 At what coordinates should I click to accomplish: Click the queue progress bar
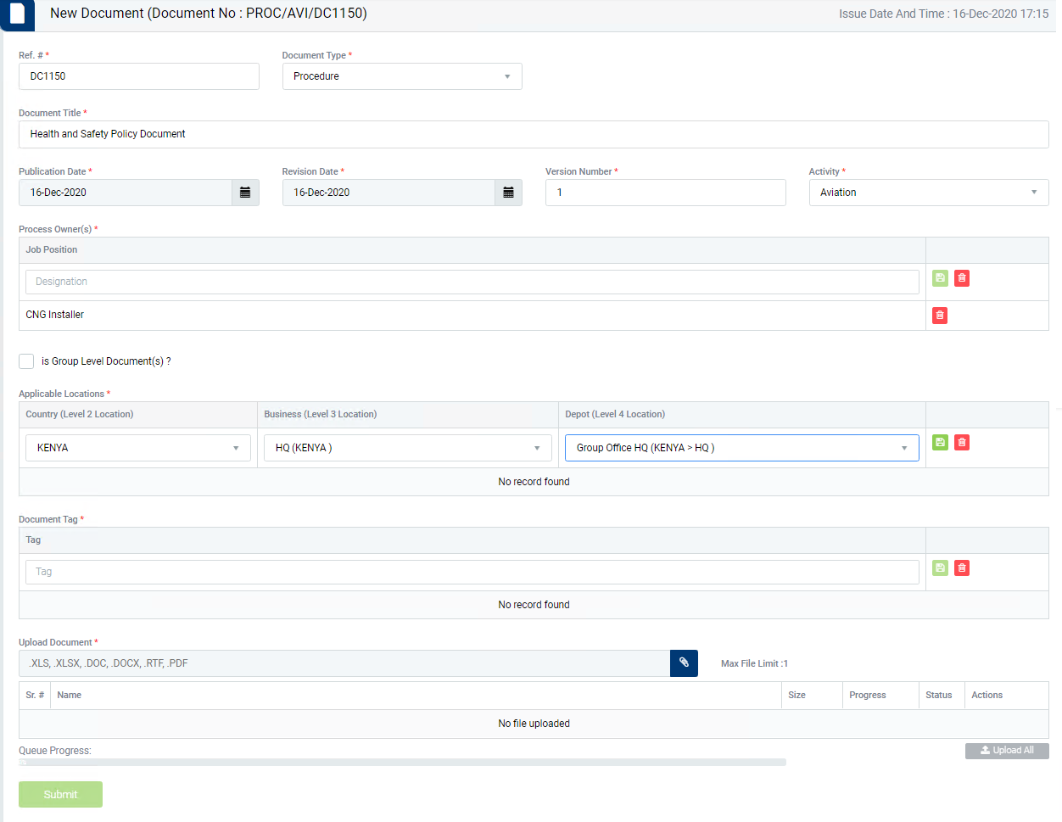pyautogui.click(x=402, y=763)
